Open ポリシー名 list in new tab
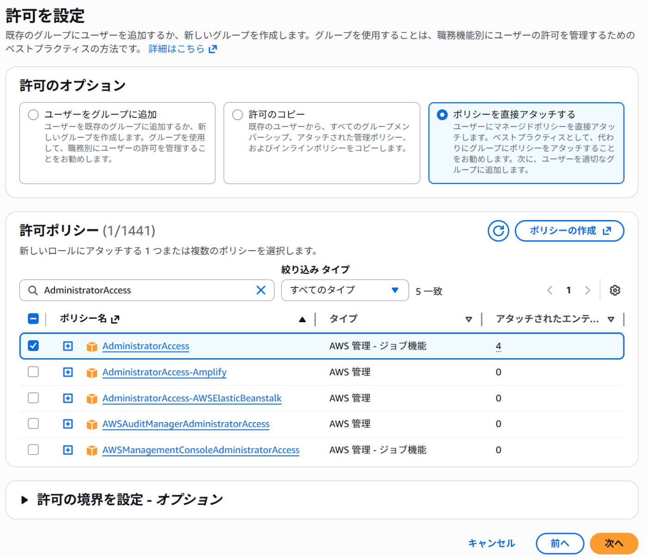The image size is (647, 558). (116, 319)
